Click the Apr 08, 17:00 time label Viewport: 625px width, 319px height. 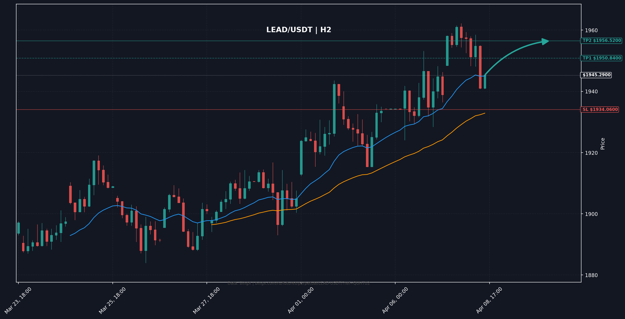coord(489,300)
